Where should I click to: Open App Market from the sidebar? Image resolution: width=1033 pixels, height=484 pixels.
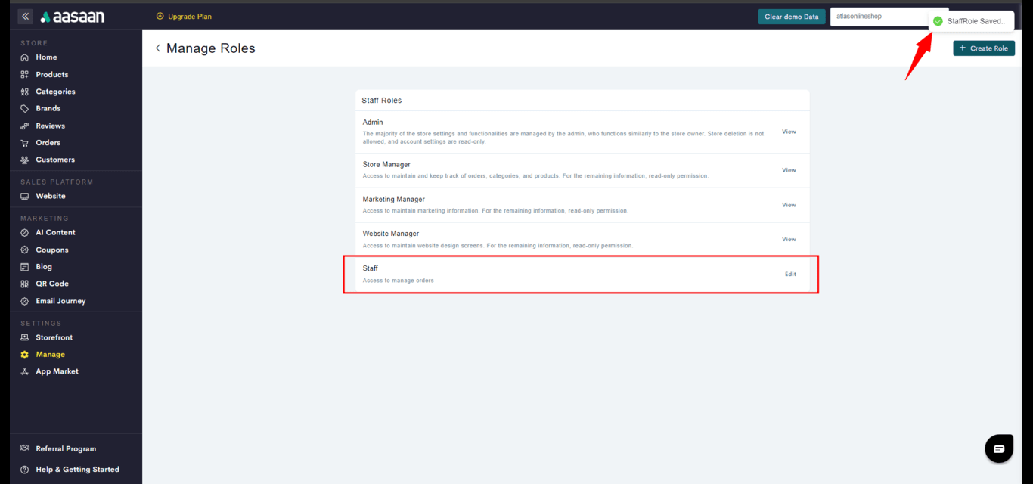(x=57, y=371)
